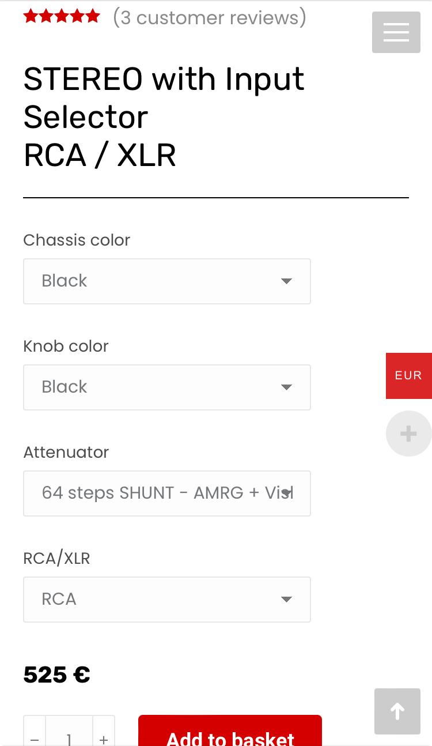Expand the Chassis color dropdown
The height and width of the screenshot is (746, 432).
167,281
